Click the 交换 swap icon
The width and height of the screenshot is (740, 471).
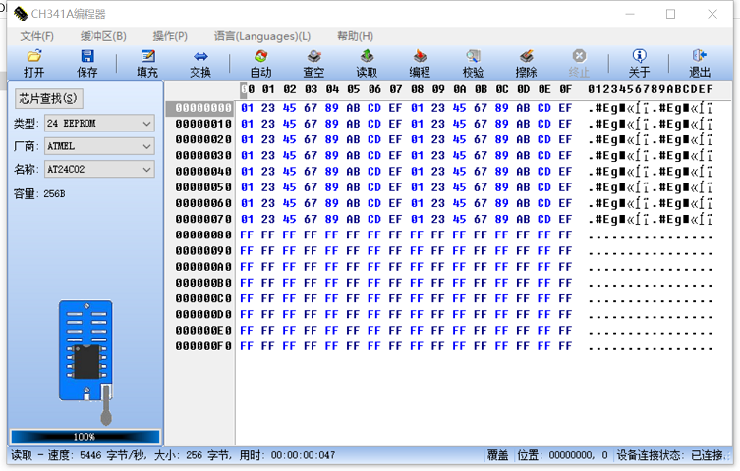(200, 63)
